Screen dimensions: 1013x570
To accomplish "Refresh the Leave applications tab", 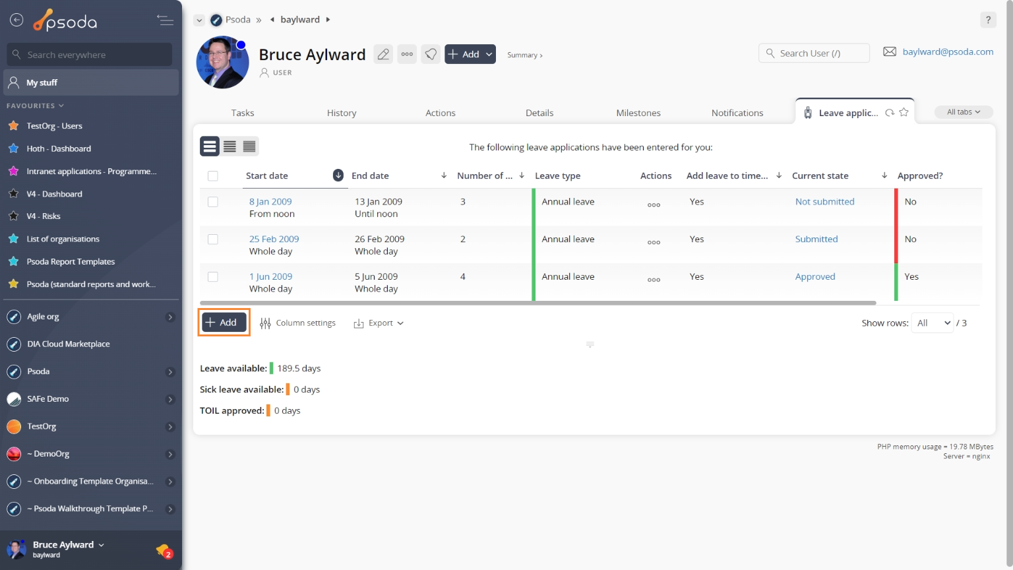I will click(890, 113).
